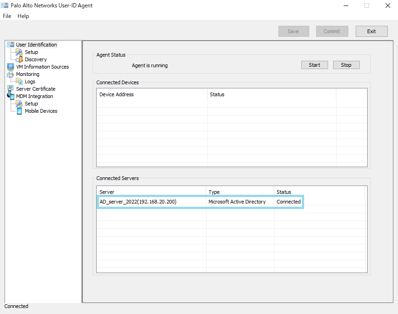Open the Discovery tree node
398x314 pixels.
click(35, 59)
